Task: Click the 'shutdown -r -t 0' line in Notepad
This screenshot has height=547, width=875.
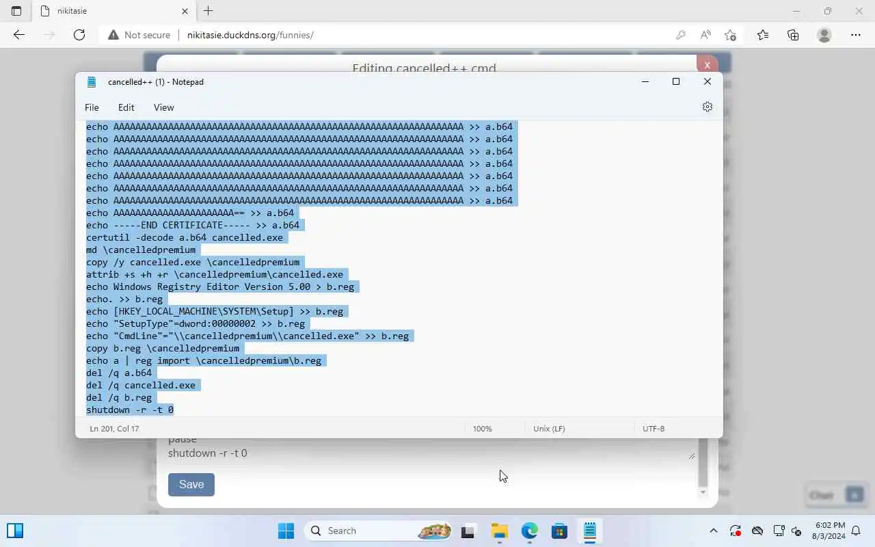Action: tap(130, 410)
